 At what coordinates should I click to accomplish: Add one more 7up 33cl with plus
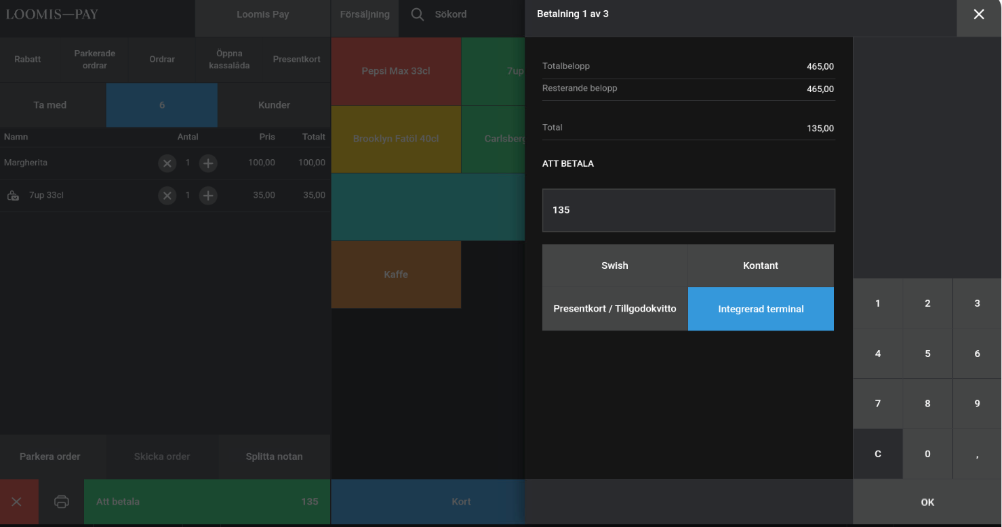point(208,196)
